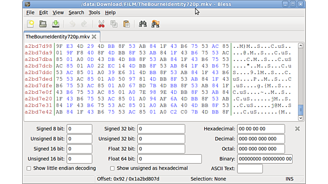Screen dimensions: 328x184
Task: Click the Offset display in status bar
Action: point(128,179)
